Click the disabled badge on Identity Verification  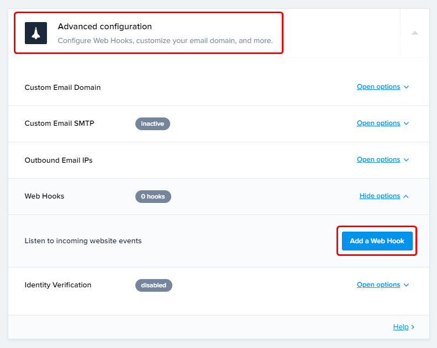(x=154, y=285)
